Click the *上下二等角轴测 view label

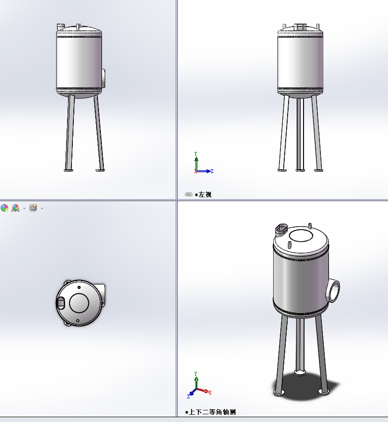pyautogui.click(x=210, y=412)
